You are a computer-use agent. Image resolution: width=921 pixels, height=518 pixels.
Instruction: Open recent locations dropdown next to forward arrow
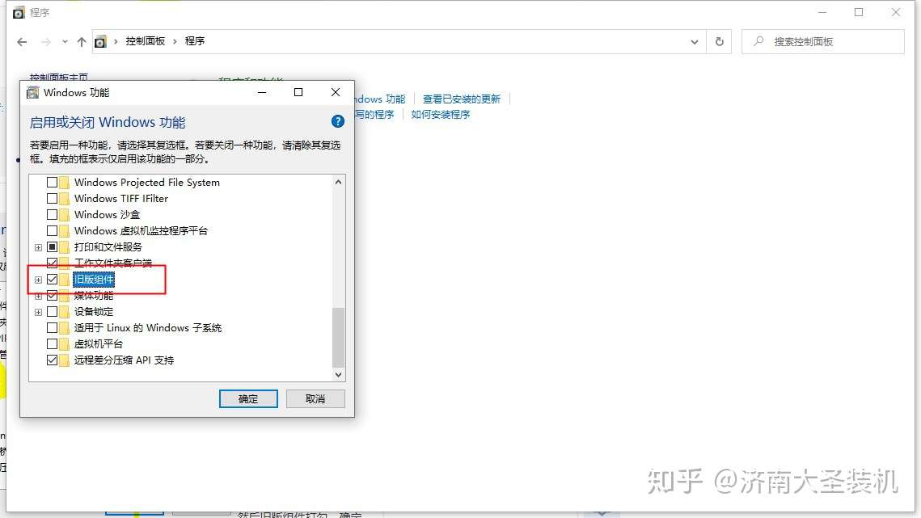pyautogui.click(x=65, y=42)
